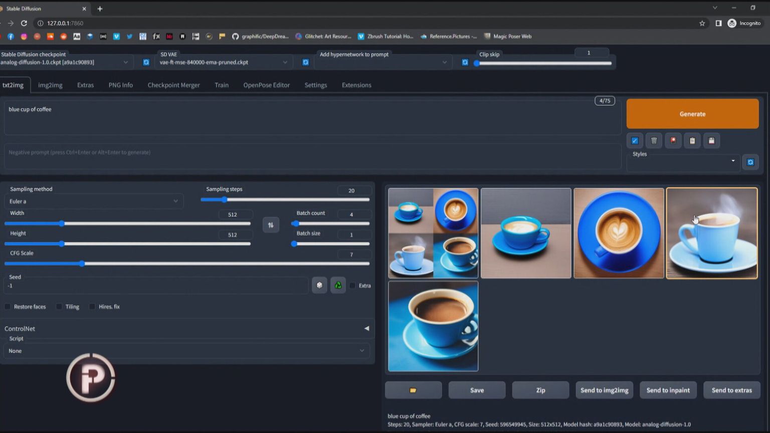This screenshot has width=770, height=433.
Task: Click the reuse seed recycle icon
Action: coord(338,285)
